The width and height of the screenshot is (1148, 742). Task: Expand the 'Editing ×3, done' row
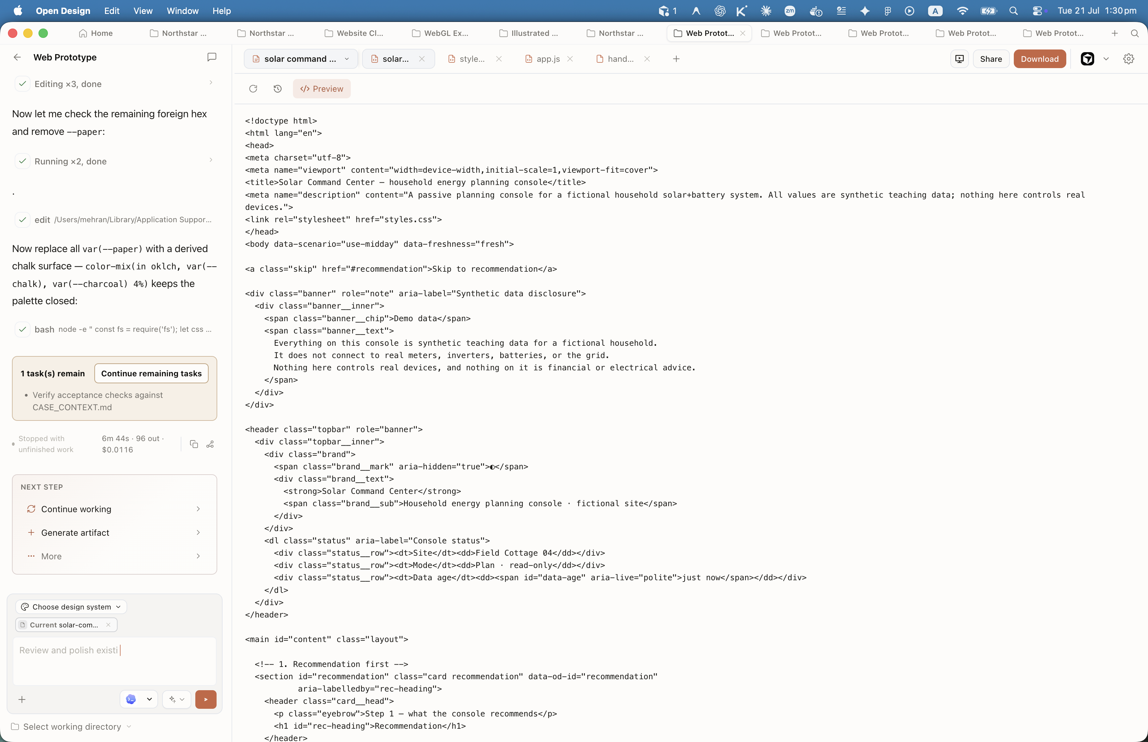click(114, 84)
